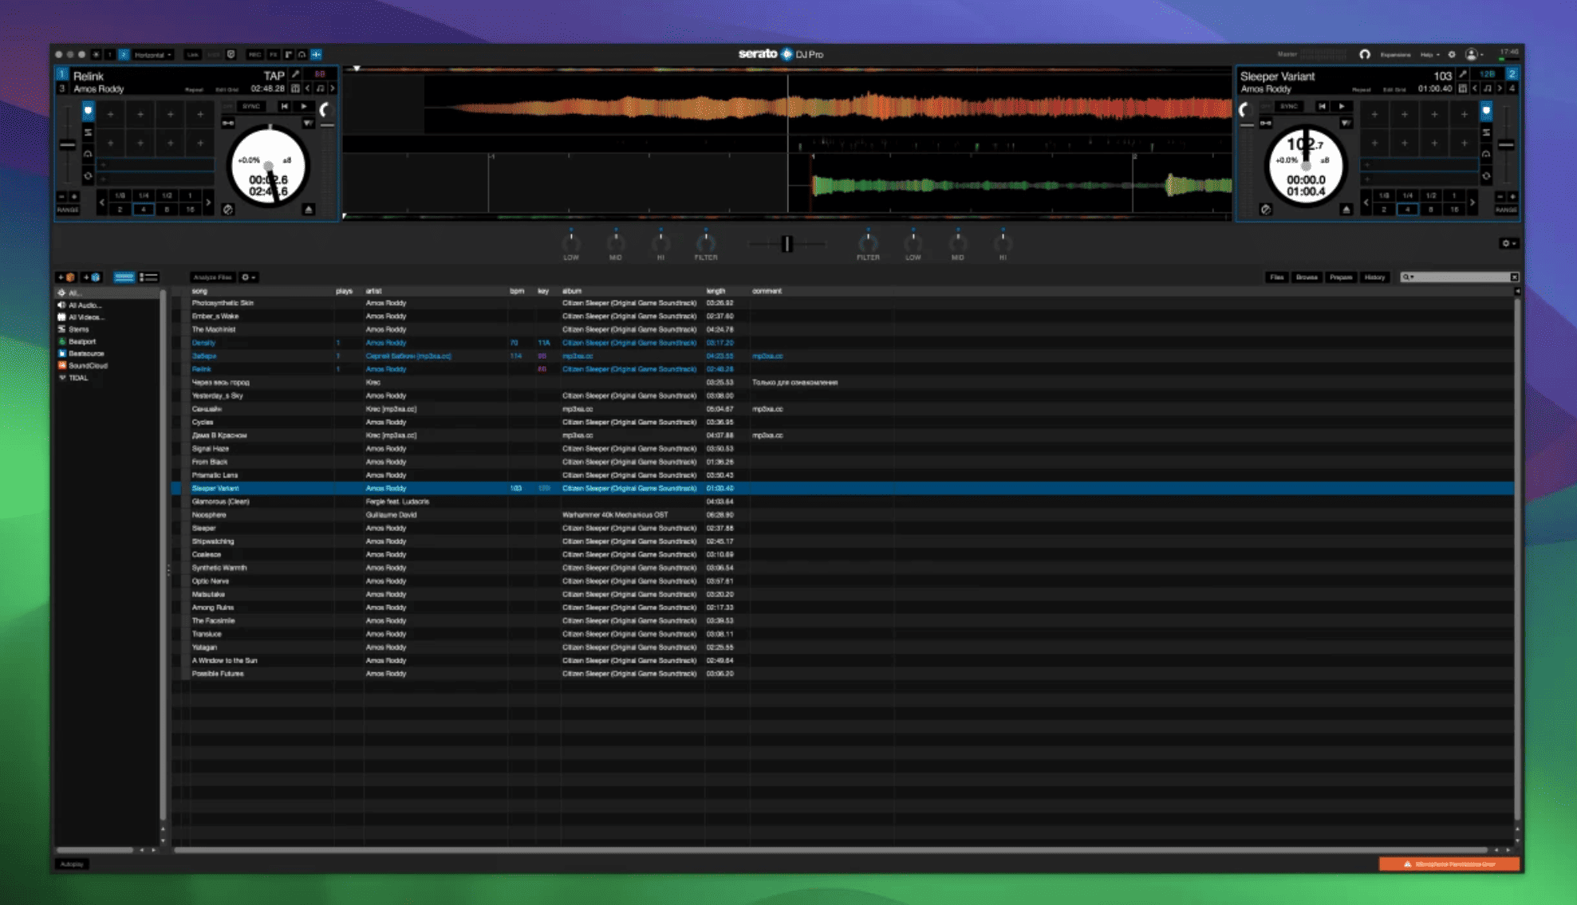Open the headphone cue icon beside the sampler icon

coord(302,54)
